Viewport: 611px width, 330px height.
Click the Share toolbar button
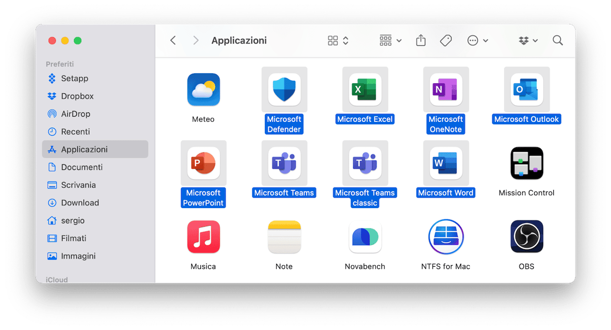click(421, 41)
